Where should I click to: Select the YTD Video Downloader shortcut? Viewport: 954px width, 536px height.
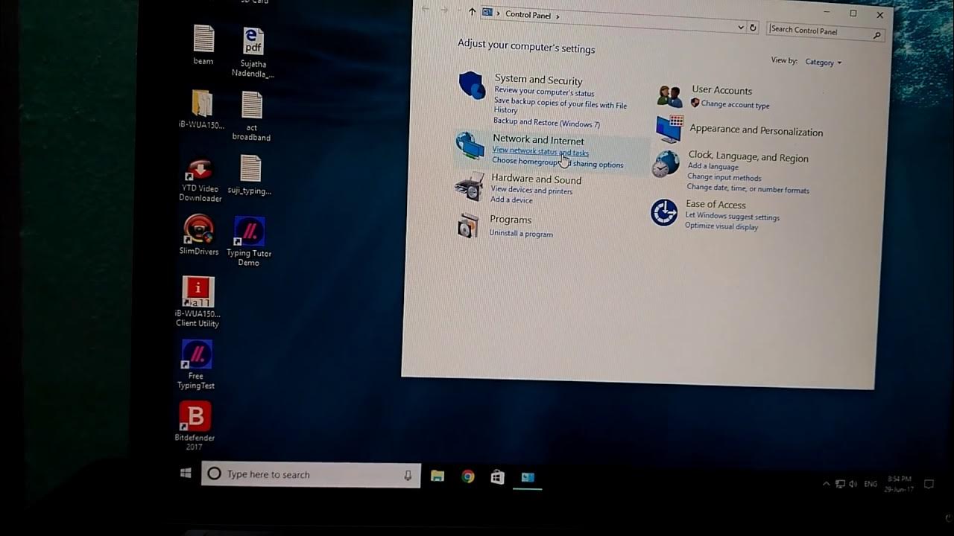point(200,179)
